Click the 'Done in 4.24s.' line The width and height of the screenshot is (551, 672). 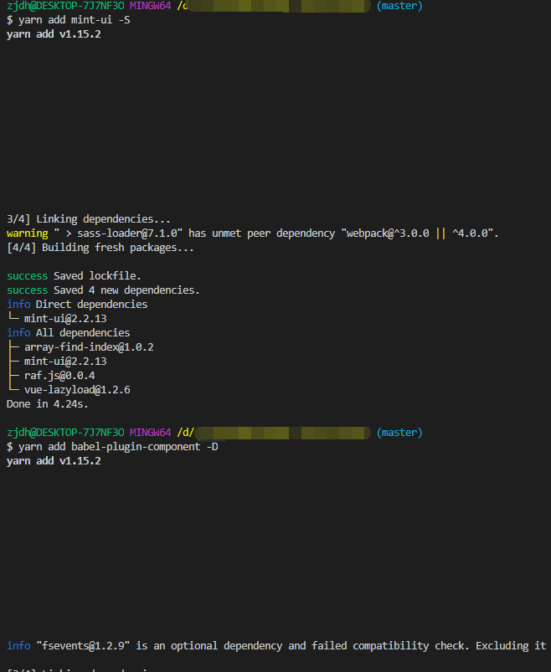coord(47,404)
